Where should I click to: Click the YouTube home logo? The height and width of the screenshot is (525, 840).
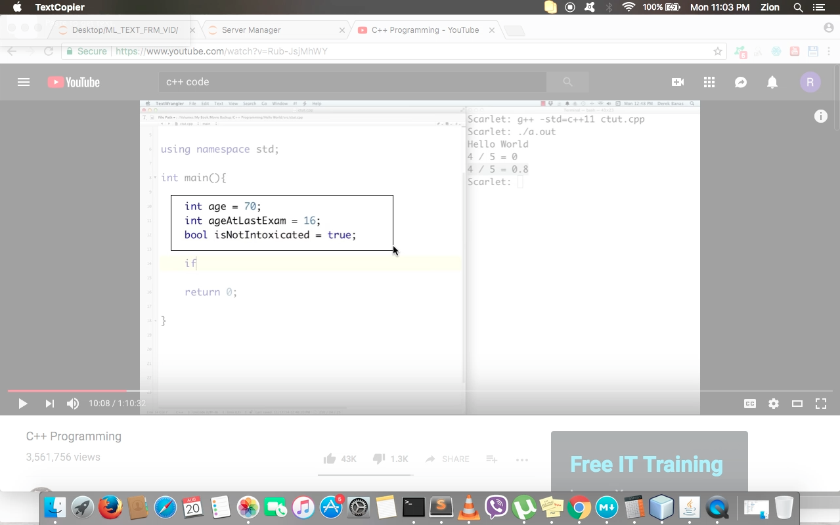(74, 82)
